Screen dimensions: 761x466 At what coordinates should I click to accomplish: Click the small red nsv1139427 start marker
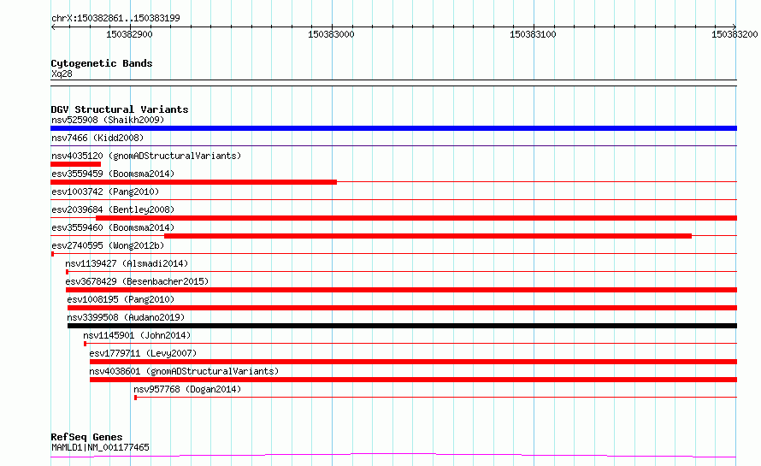tap(67, 272)
